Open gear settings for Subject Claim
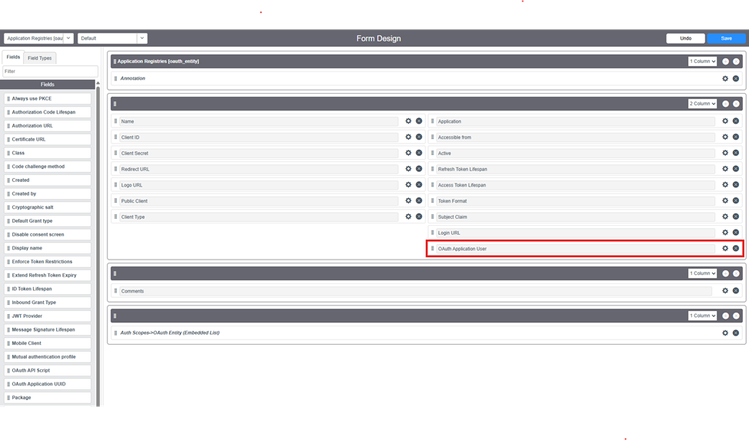The width and height of the screenshot is (749, 440). tap(725, 217)
